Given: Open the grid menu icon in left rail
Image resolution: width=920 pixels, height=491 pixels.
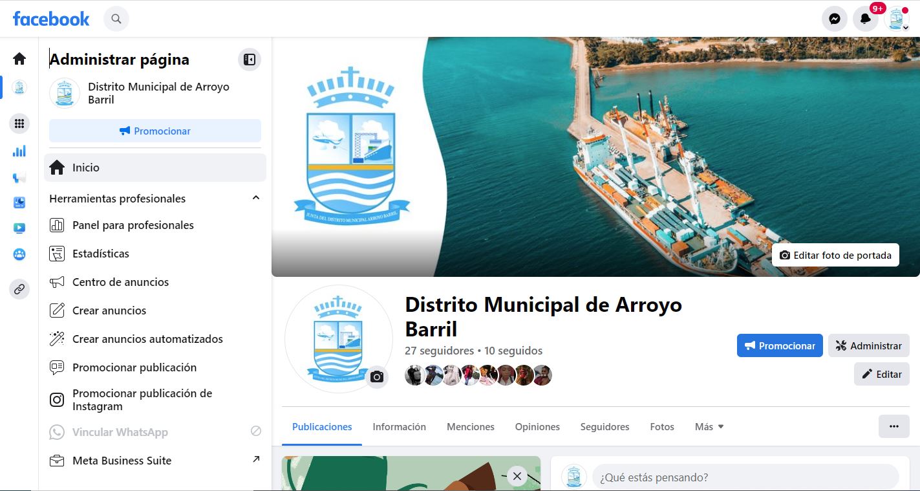Looking at the screenshot, I should point(19,124).
